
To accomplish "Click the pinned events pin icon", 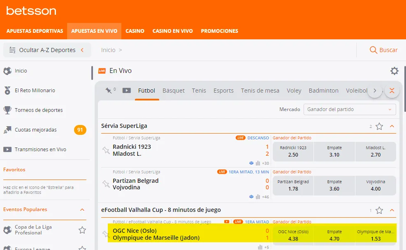I will [109, 90].
